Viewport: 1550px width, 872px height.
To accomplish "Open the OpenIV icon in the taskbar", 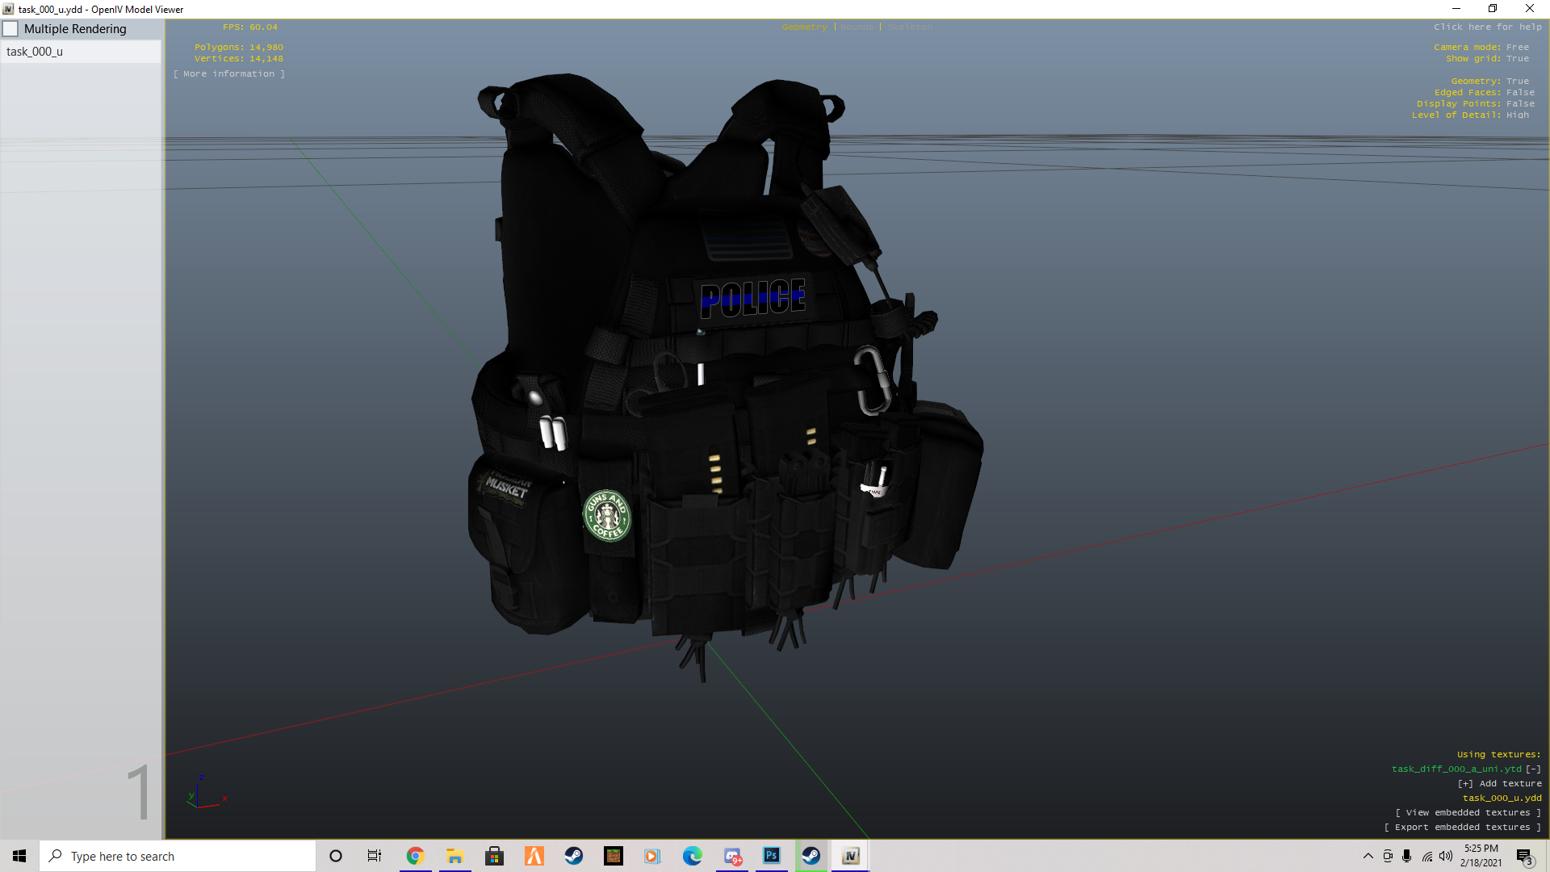I will click(850, 857).
